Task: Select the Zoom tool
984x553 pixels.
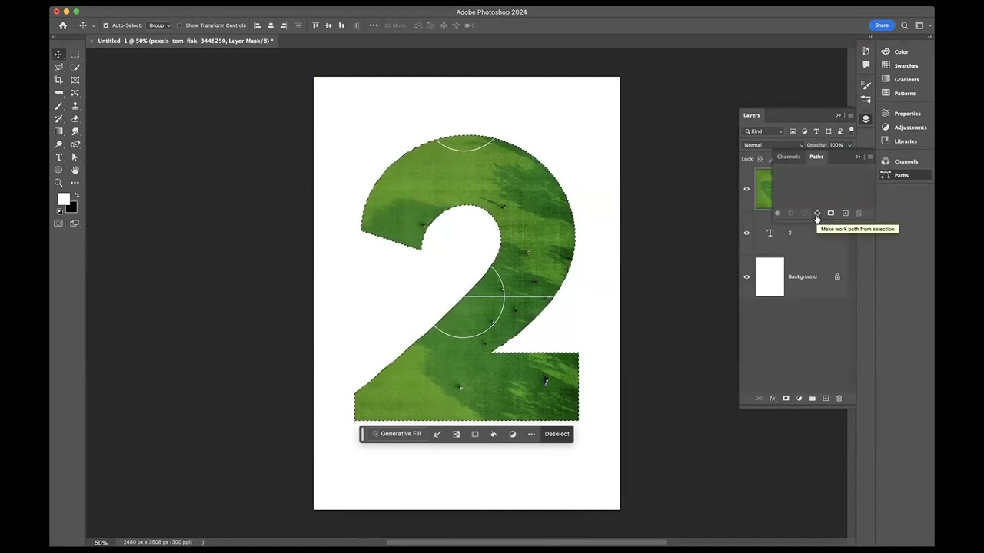Action: pos(58,183)
